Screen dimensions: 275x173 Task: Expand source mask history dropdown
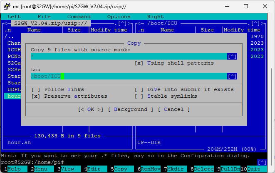[232, 56]
